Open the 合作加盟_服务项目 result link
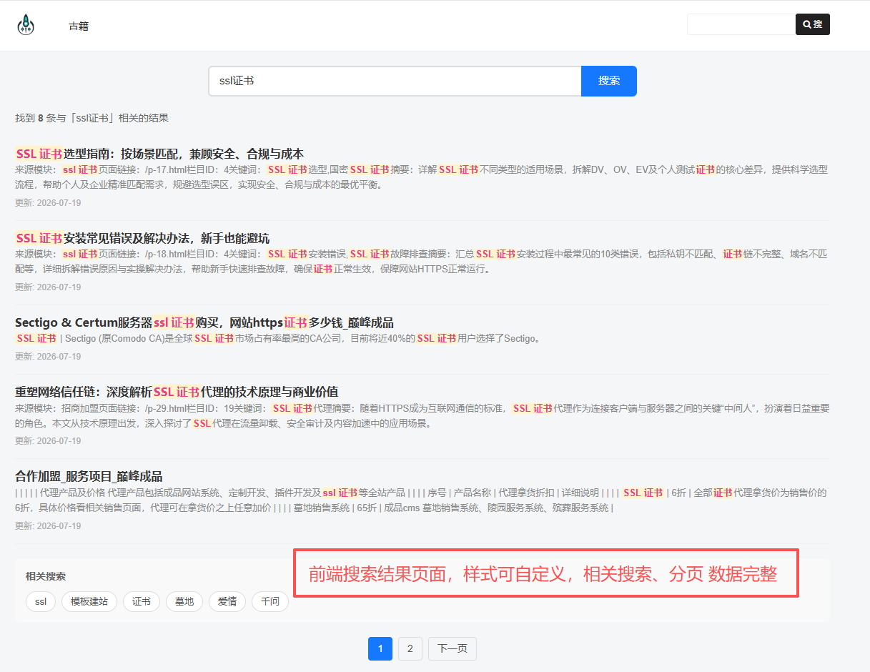 (x=89, y=476)
